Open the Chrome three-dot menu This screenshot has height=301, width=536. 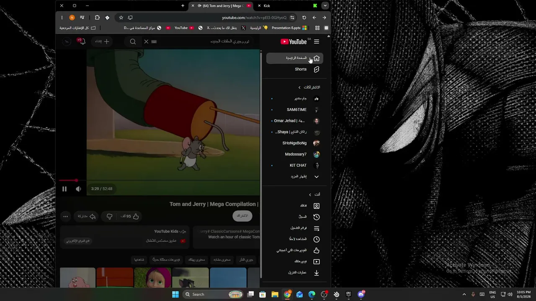coord(62,18)
